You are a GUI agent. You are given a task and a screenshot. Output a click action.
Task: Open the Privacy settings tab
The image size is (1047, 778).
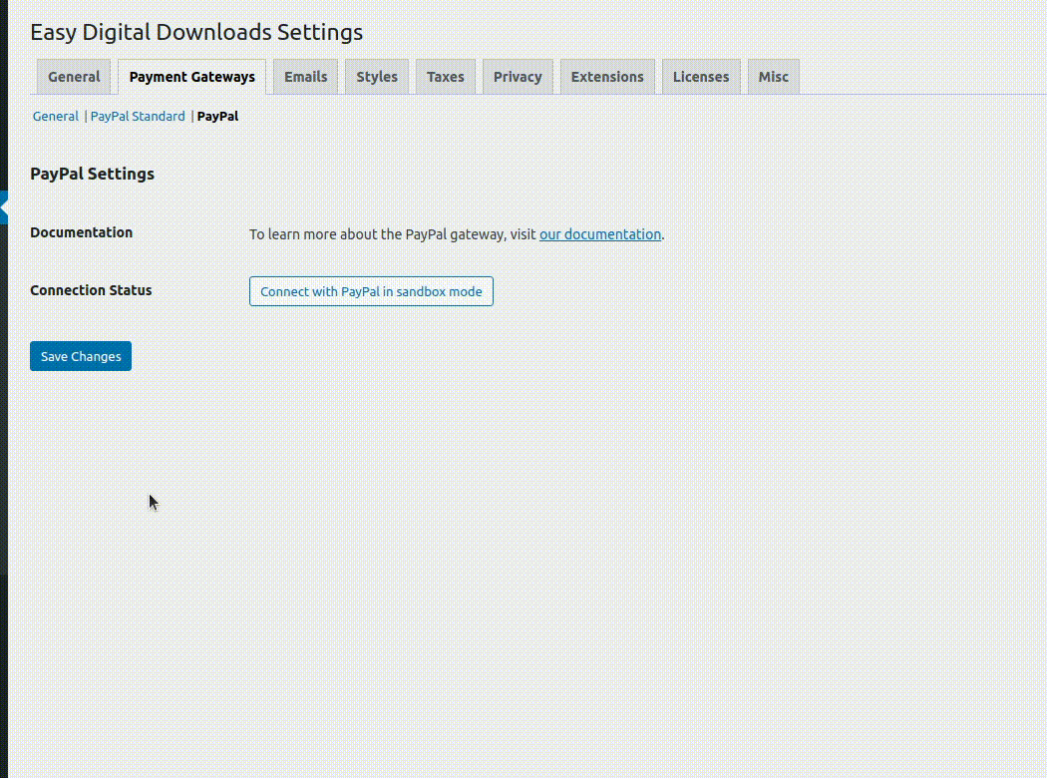pyautogui.click(x=517, y=76)
